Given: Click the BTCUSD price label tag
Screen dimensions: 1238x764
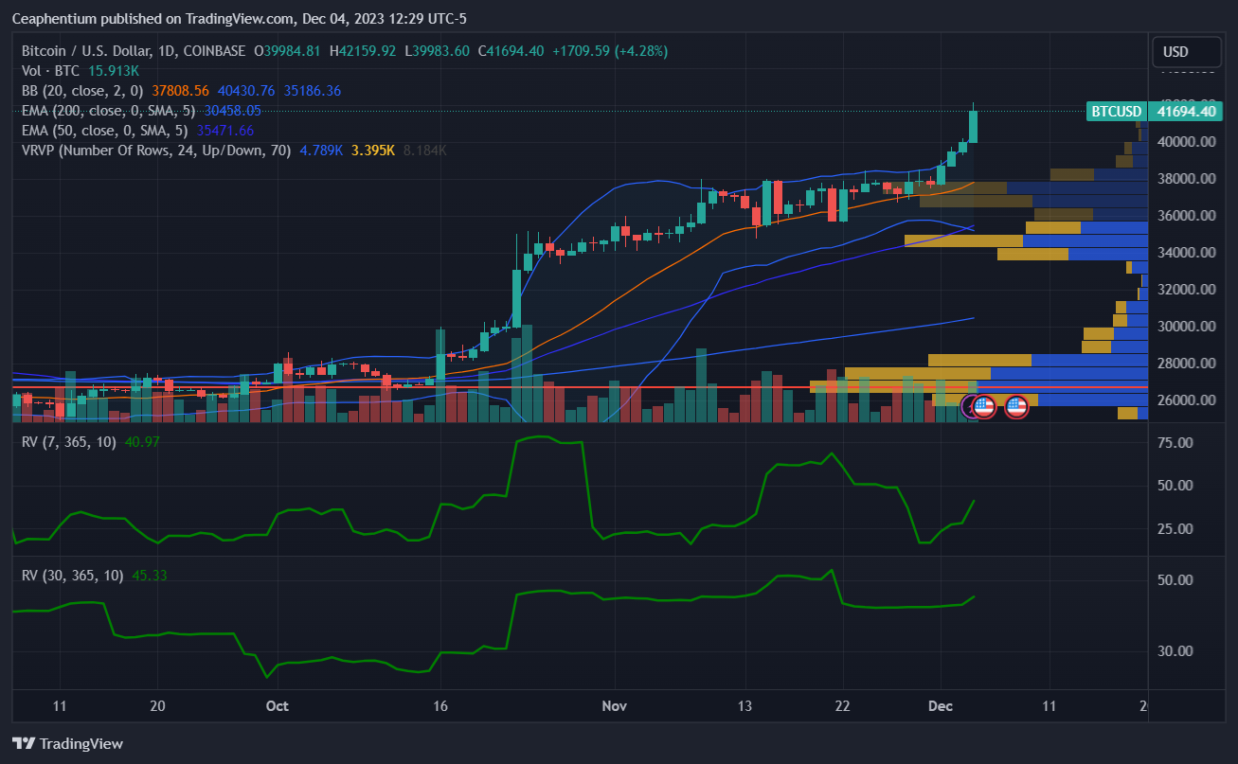Looking at the screenshot, I should pyautogui.click(x=1115, y=112).
